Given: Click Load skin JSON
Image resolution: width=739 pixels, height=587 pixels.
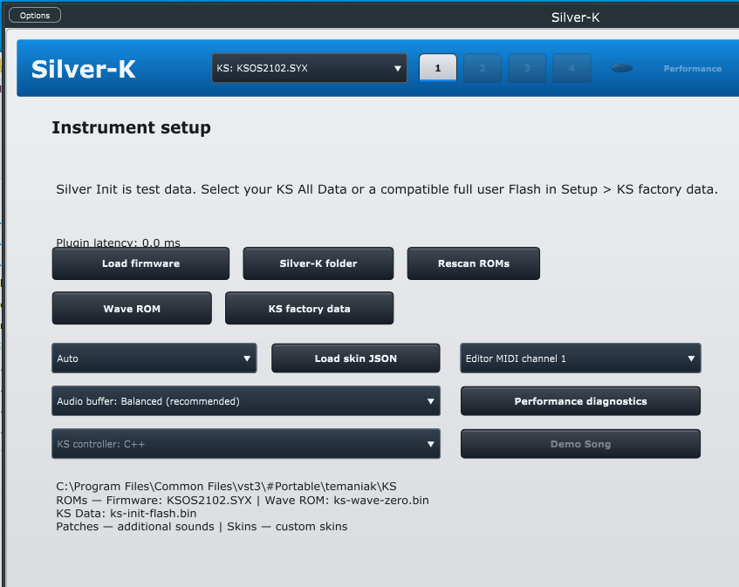Looking at the screenshot, I should [356, 358].
